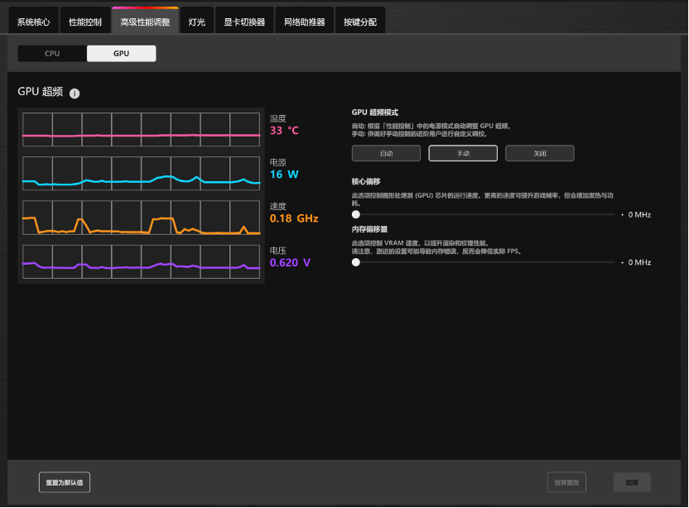Click the 0.18 GHz speed value
Screen dimensions: 689x508
[294, 218]
